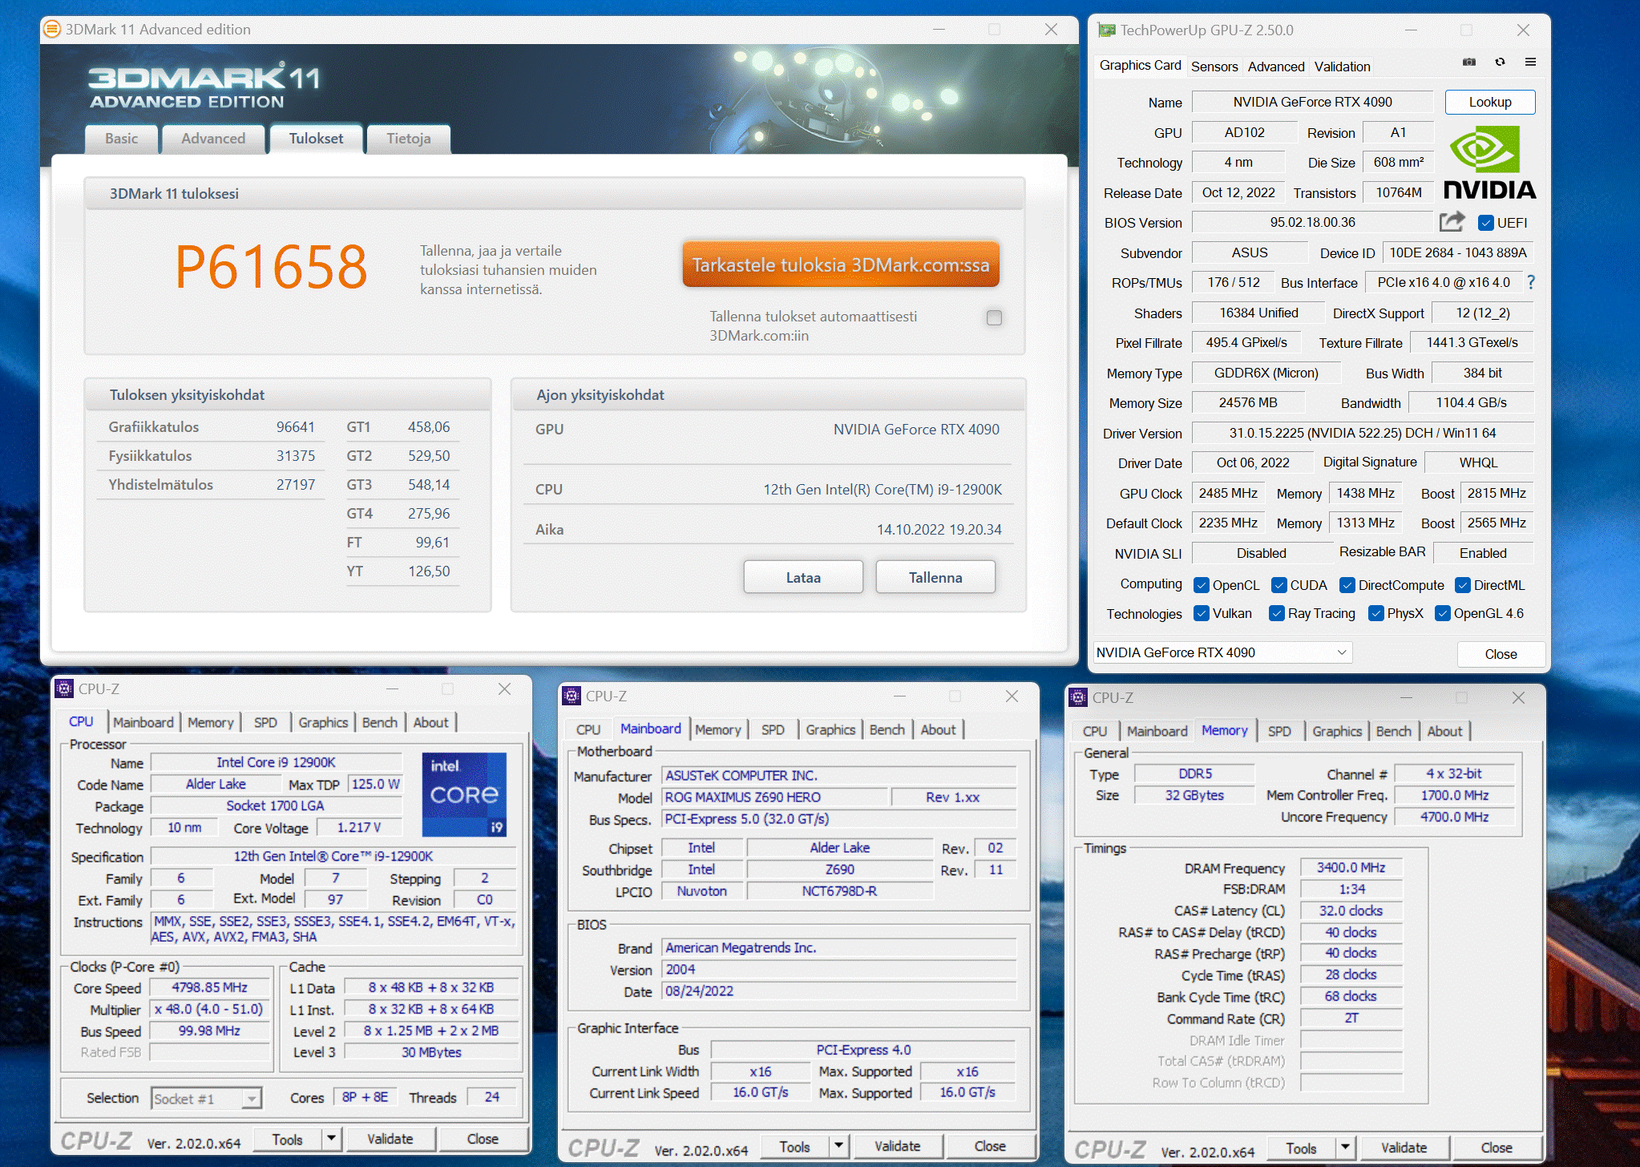Toggle the OpenCL checkbox
The width and height of the screenshot is (1640, 1167).
1202,585
